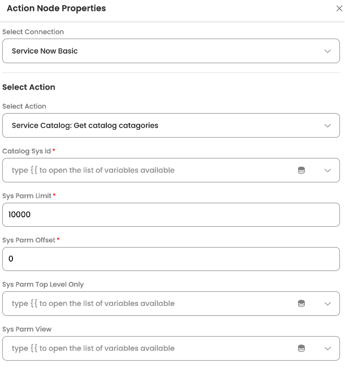
Task: Click the database icon in Sys Parm View field
Action: [x=301, y=349]
